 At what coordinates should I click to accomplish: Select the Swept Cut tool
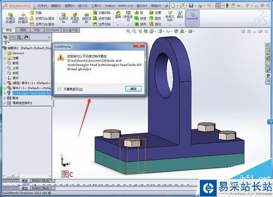(102, 13)
